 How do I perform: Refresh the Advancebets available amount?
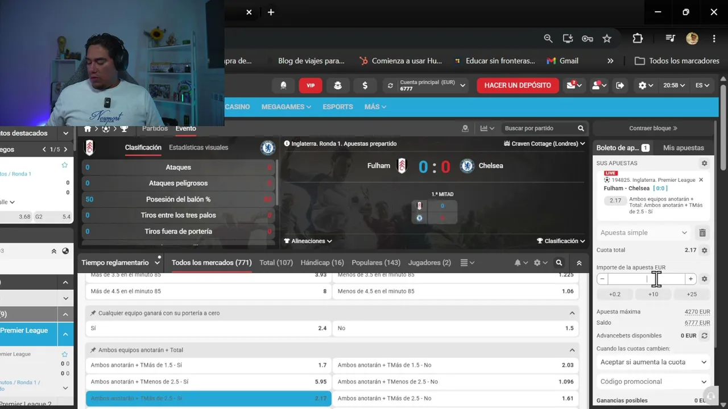pos(704,336)
